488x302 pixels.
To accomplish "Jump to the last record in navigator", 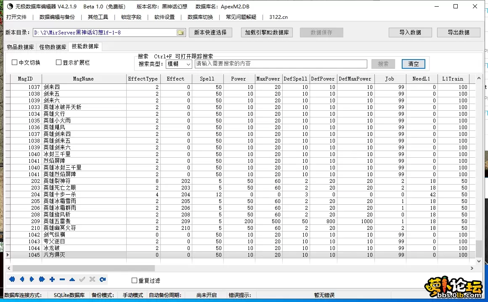I will point(42,279).
